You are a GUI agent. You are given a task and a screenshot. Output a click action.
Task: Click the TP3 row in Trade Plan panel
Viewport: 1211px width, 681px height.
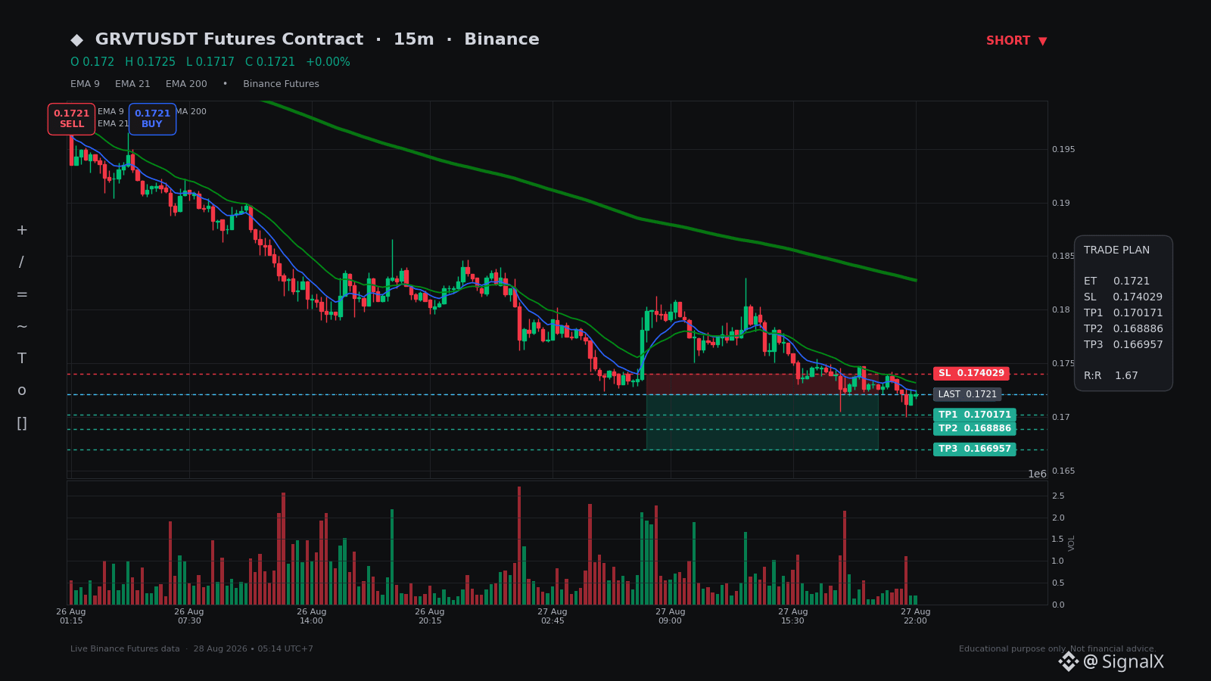click(1123, 345)
